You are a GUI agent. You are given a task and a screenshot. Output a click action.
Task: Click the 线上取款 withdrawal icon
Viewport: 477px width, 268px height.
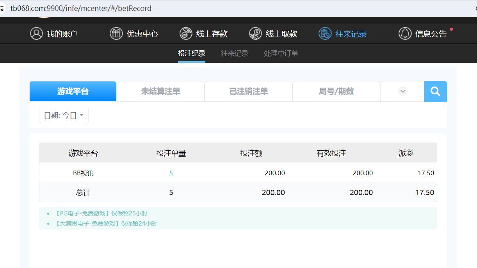[x=255, y=33]
